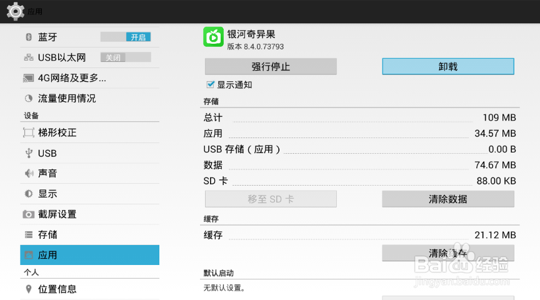The height and width of the screenshot is (300, 540).
Task: Click the sound speaker icon beside 声音
Action: (x=29, y=173)
